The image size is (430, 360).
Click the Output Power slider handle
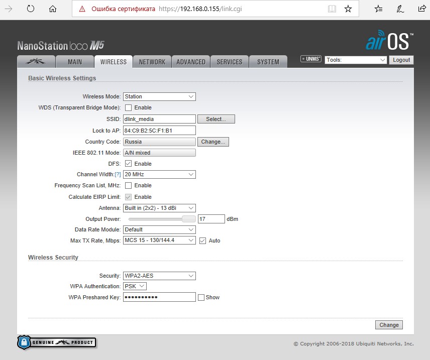click(189, 219)
